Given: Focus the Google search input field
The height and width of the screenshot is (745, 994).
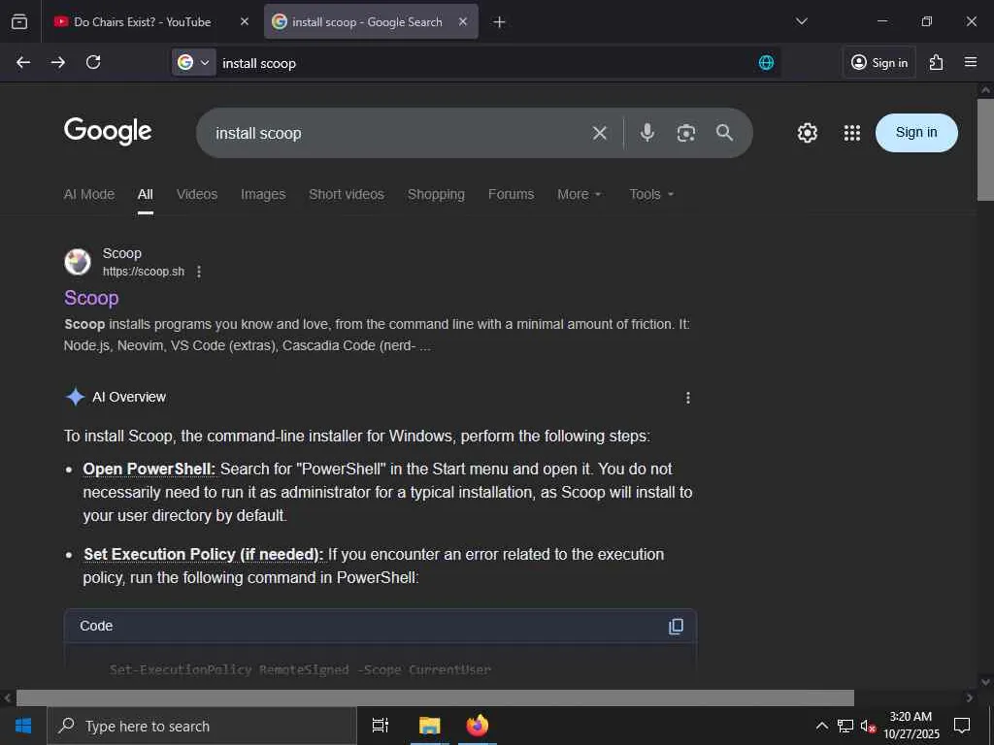Looking at the screenshot, I should tap(399, 133).
